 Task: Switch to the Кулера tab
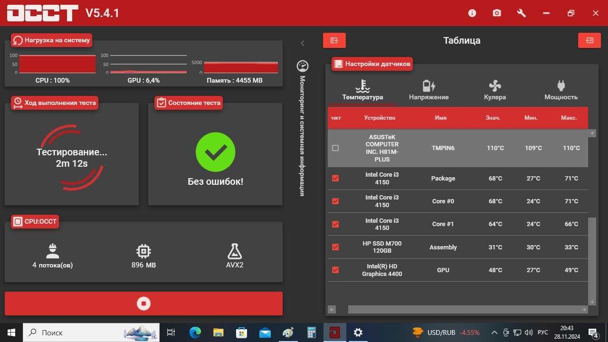tap(495, 90)
